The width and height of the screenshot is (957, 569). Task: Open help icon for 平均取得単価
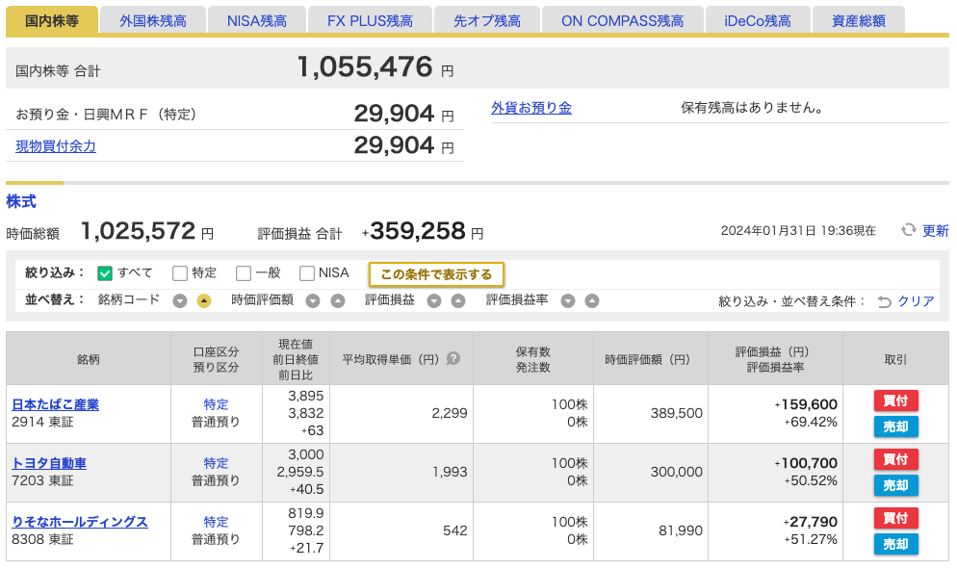453,359
